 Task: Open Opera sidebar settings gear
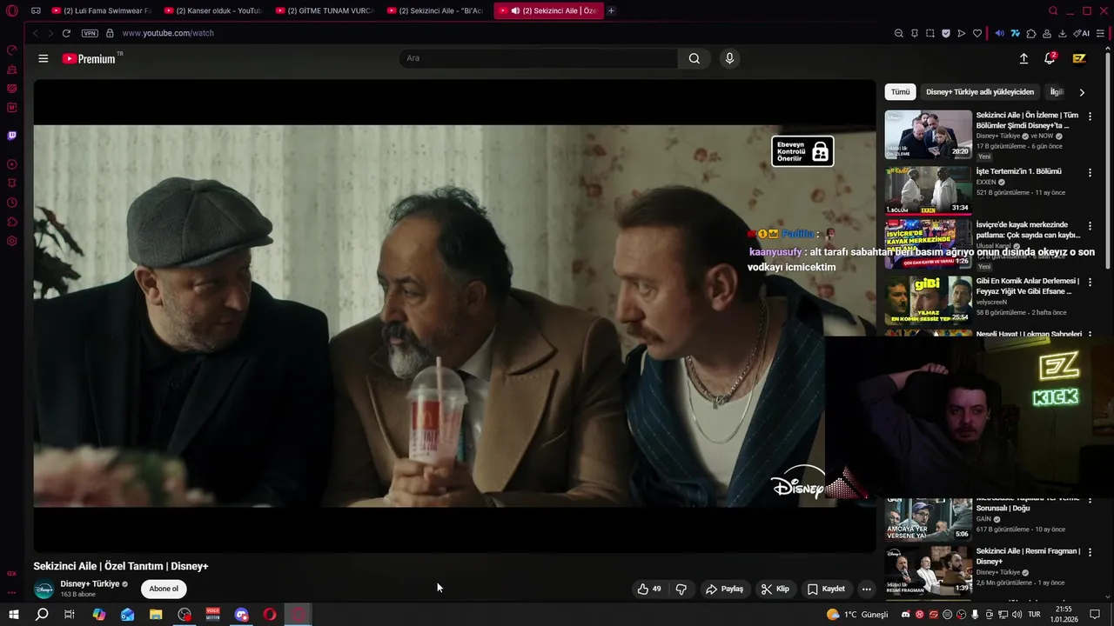11,241
